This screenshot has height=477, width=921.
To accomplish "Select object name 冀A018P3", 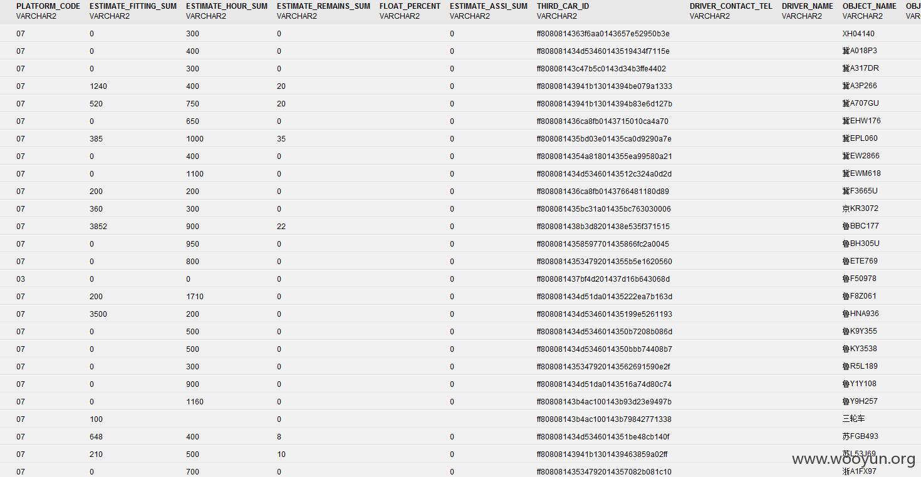I will (860, 51).
